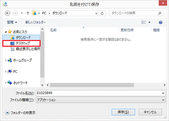Open the view options dropdown arrow
Image resolution: width=169 pixels, height=121 pixels.
(149, 22)
